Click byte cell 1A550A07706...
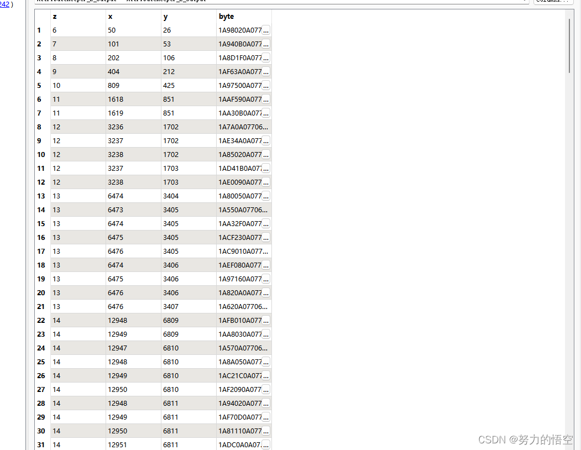Screen dimensions: 581x450 [x=244, y=210]
